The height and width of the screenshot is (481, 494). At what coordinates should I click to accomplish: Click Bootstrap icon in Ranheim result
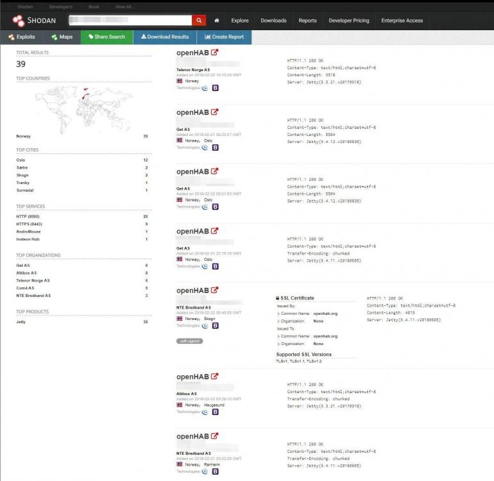(215, 471)
